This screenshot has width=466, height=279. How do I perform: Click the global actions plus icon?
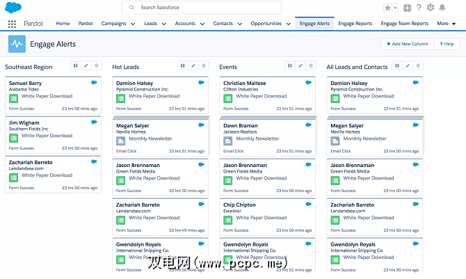click(408, 8)
